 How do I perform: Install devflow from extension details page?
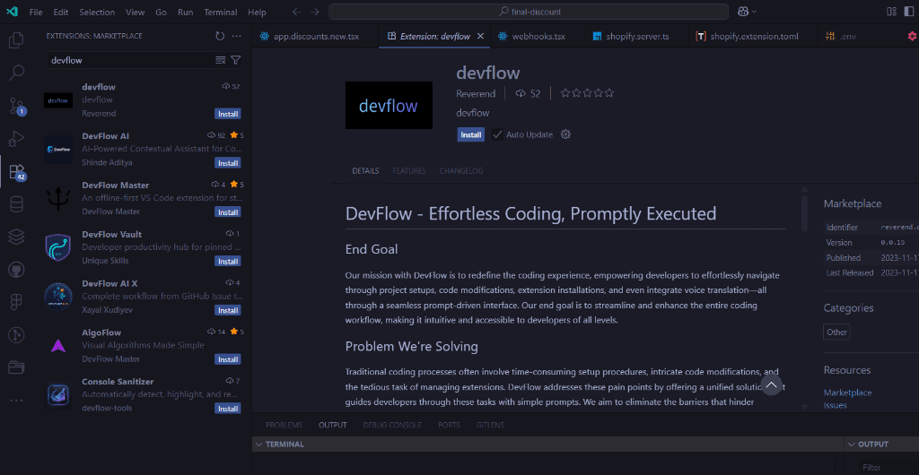tap(471, 134)
